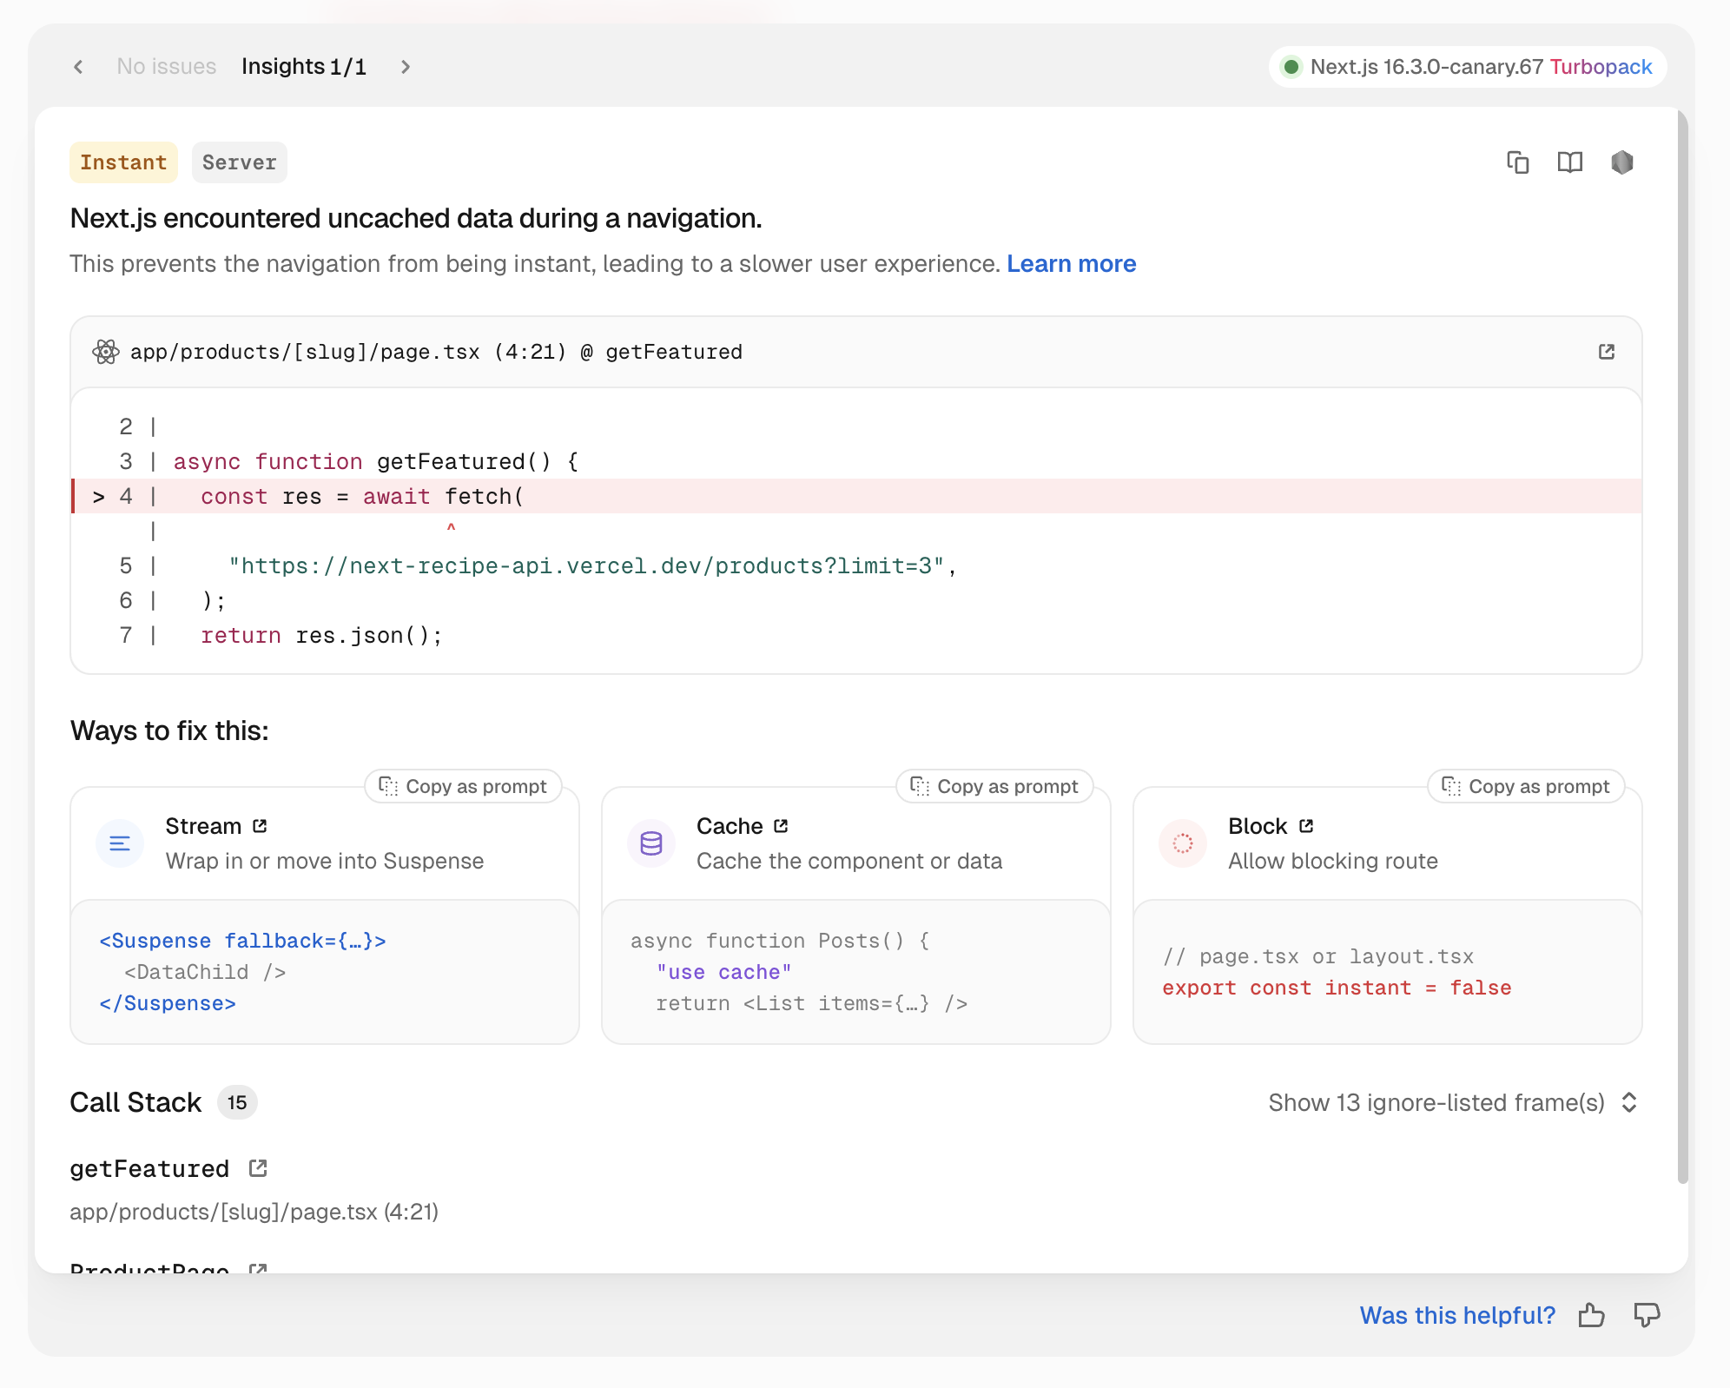Click the Call Stack count badge 15

237,1103
